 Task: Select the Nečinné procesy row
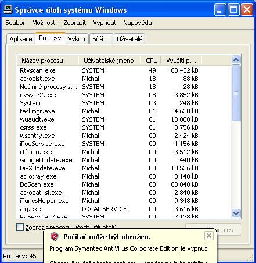point(124,87)
